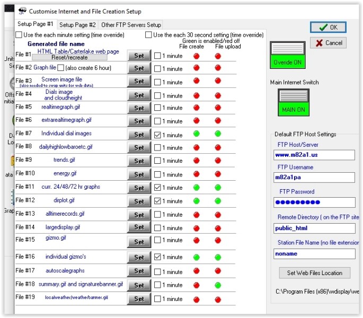Click Set for gizmo.gif File #15
The image size is (363, 318).
[139, 242]
